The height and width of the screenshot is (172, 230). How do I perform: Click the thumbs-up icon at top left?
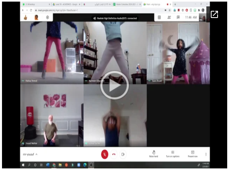coord(26,18)
